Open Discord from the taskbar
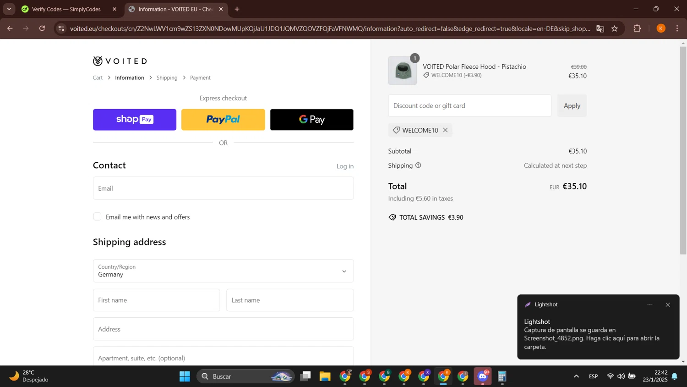 tap(483, 376)
